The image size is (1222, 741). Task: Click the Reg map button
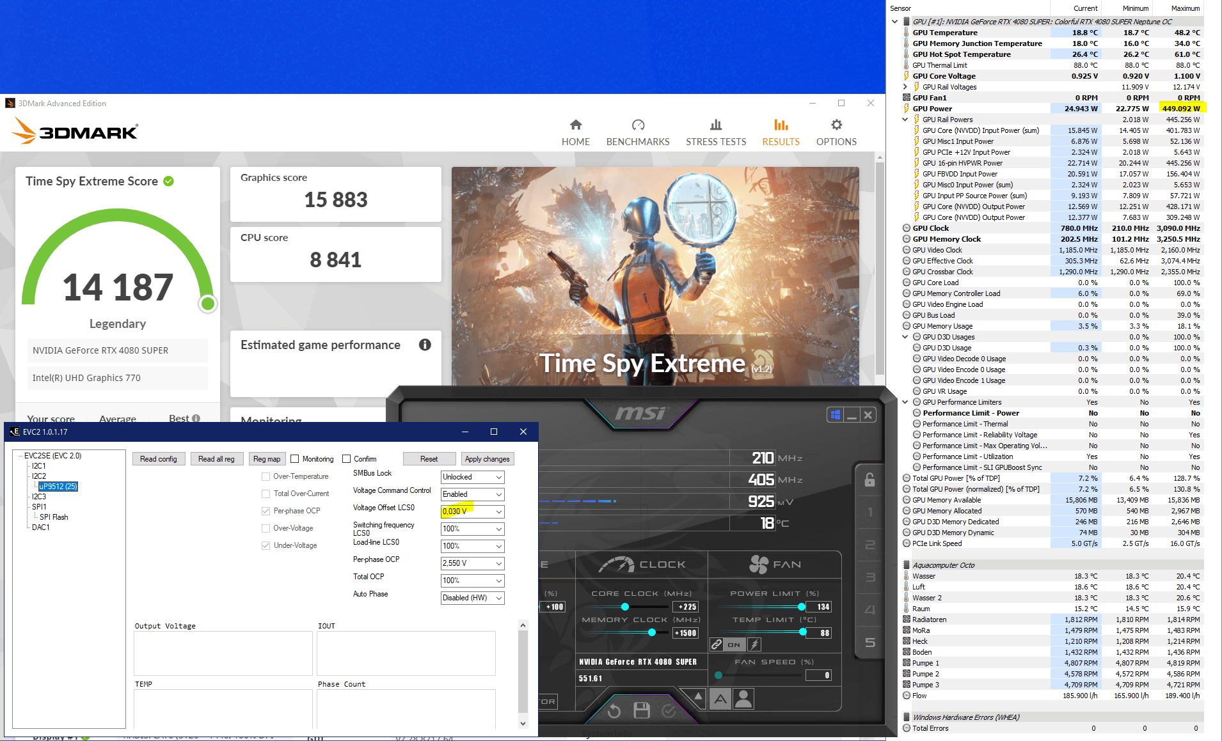click(267, 459)
